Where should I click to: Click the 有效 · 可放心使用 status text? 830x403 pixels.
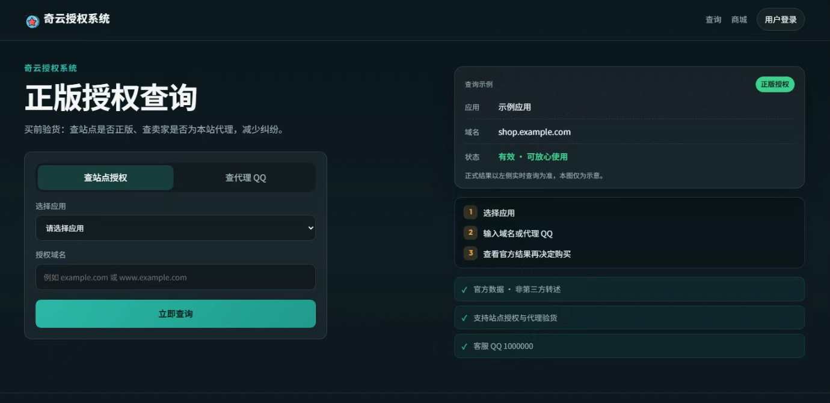(533, 157)
